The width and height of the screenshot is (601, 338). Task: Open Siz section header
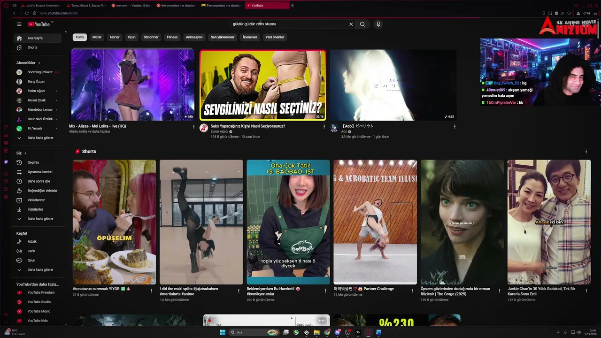point(21,153)
